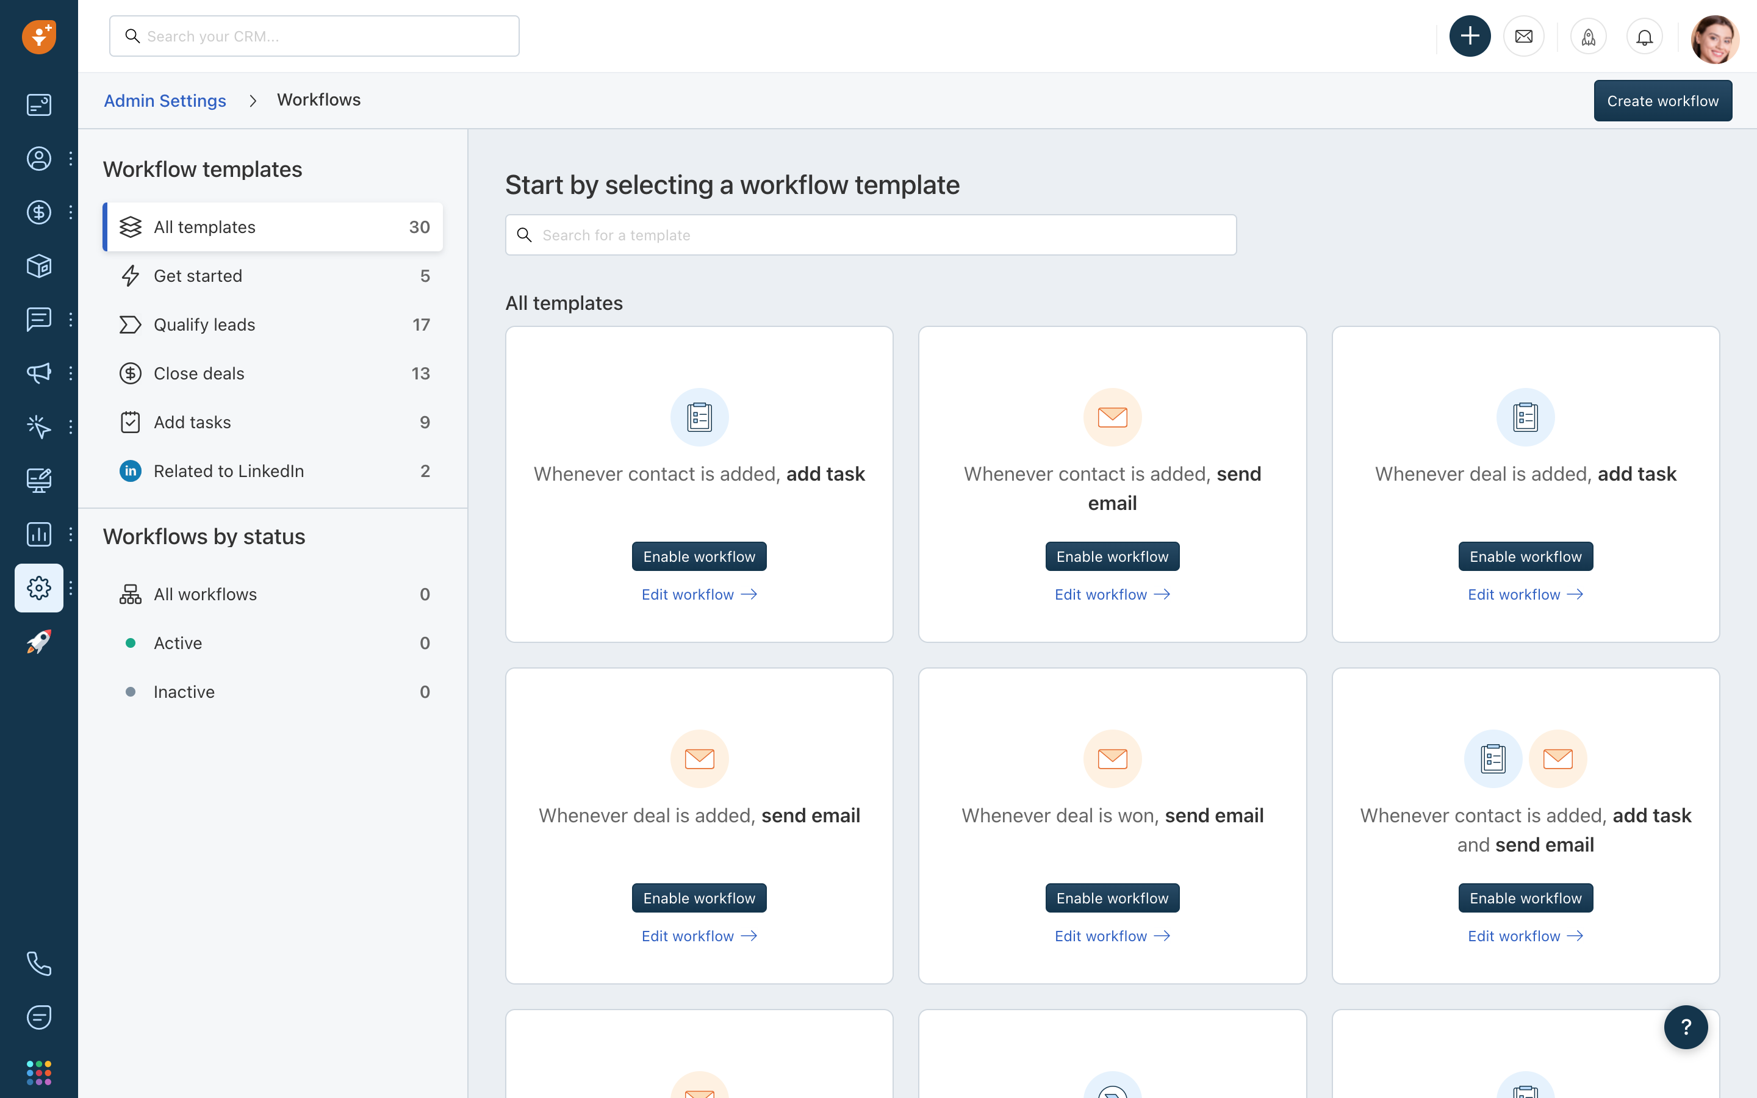Edit workflow for whenever contact is added send email
This screenshot has height=1098, width=1757.
pos(1112,594)
